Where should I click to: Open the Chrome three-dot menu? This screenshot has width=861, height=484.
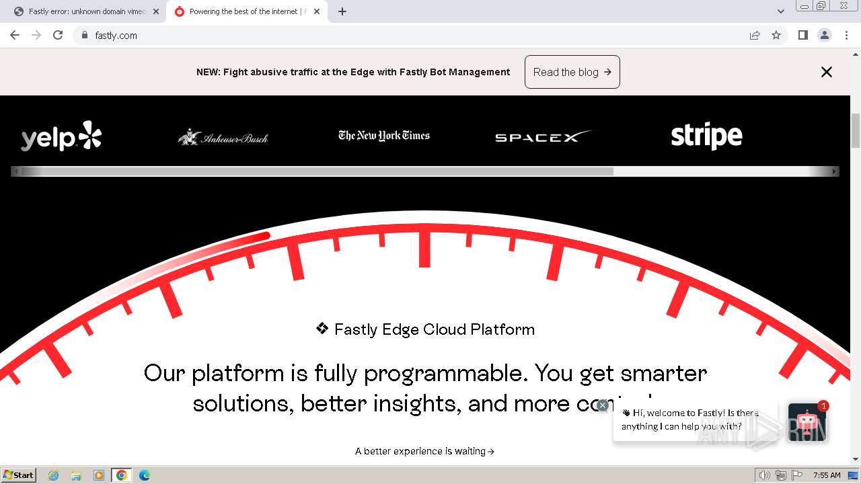click(846, 35)
